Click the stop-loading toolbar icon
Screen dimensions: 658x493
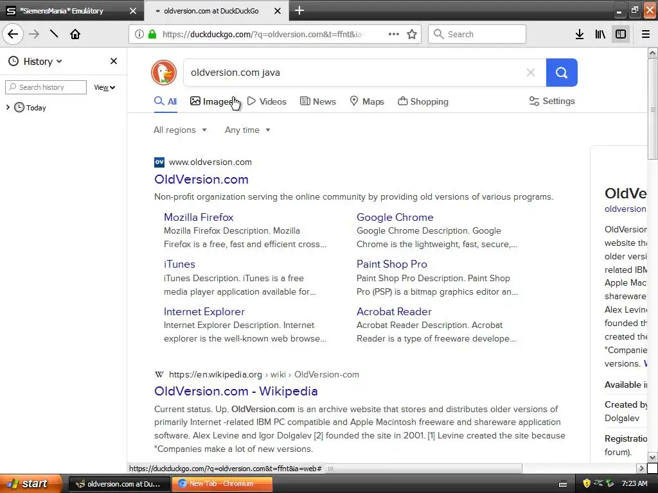click(54, 34)
